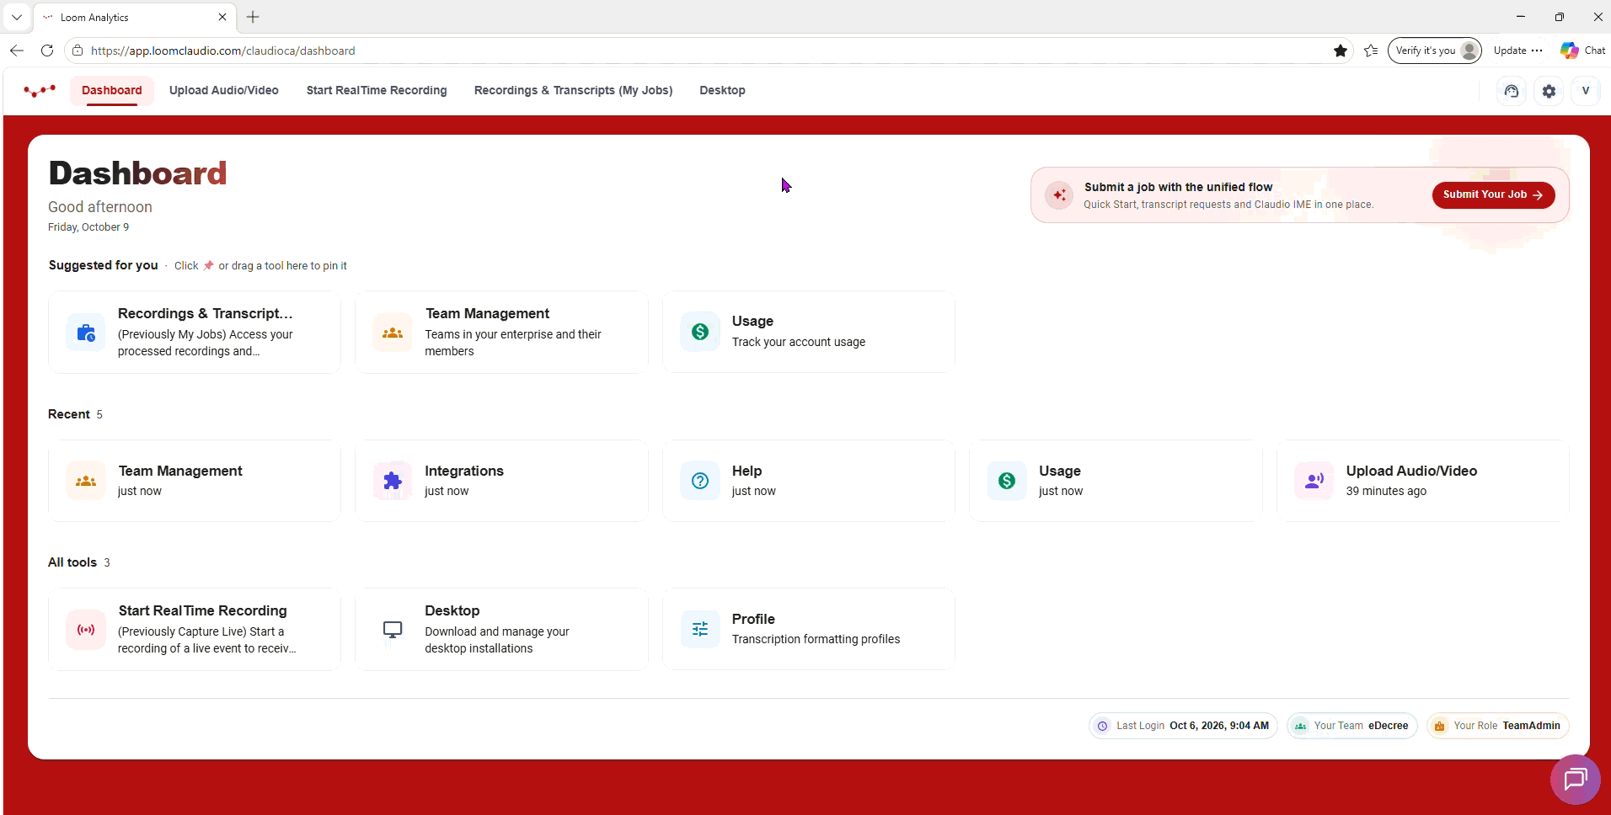Open the Start RealTime Recording nav tab
Screen dimensions: 1611x815
point(377,91)
